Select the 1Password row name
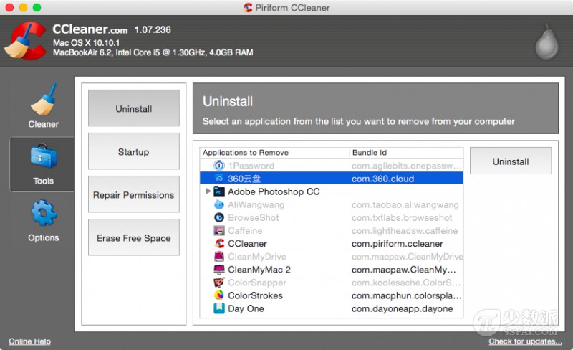This screenshot has width=573, height=350. click(x=251, y=166)
